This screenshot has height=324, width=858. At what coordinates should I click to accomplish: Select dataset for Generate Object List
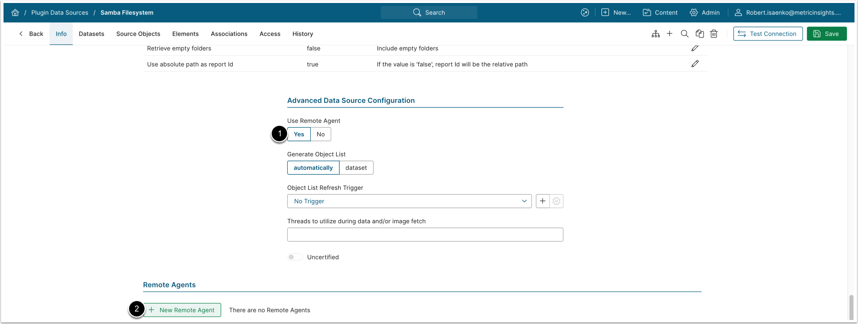click(x=356, y=168)
